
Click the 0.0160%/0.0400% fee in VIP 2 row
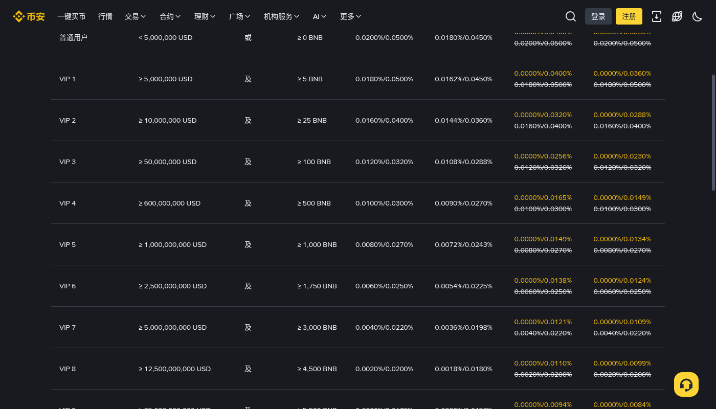(384, 120)
